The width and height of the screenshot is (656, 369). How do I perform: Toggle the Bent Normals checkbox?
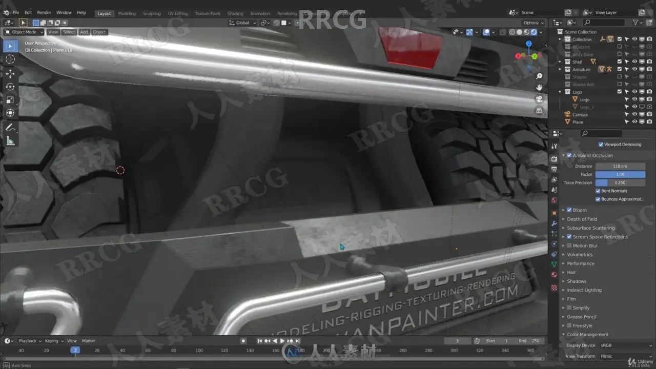[x=598, y=191]
